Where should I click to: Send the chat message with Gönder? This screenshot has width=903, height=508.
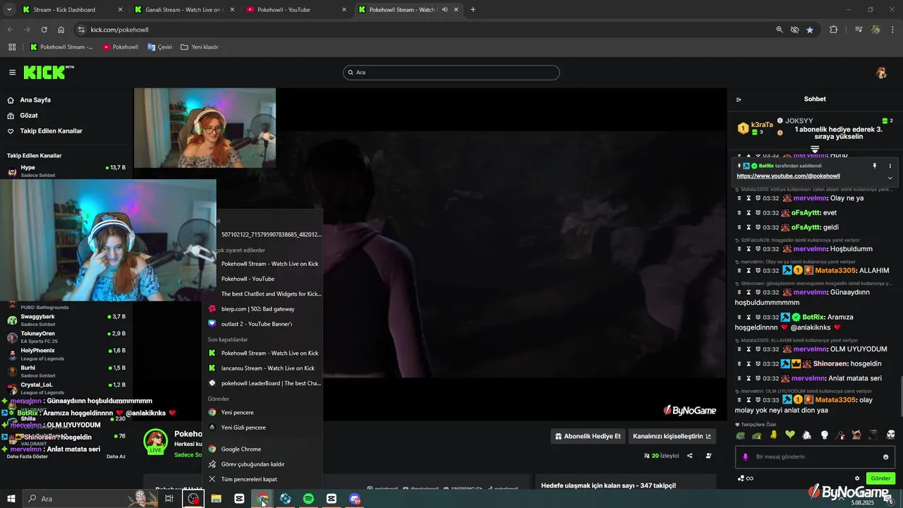[x=880, y=478]
